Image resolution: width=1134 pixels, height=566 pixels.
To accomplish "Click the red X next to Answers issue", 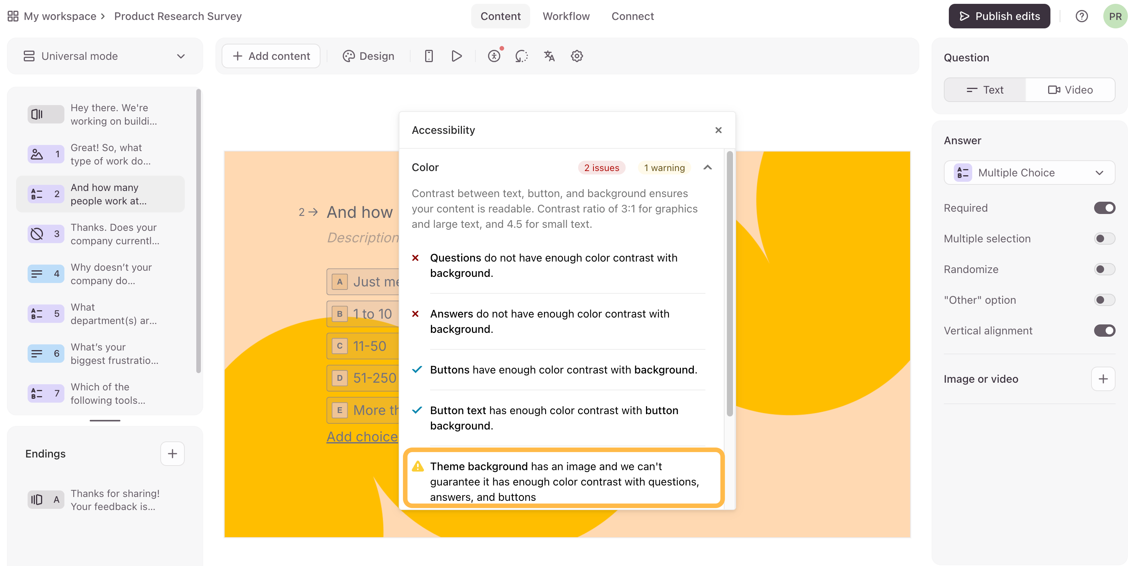I will 415,314.
